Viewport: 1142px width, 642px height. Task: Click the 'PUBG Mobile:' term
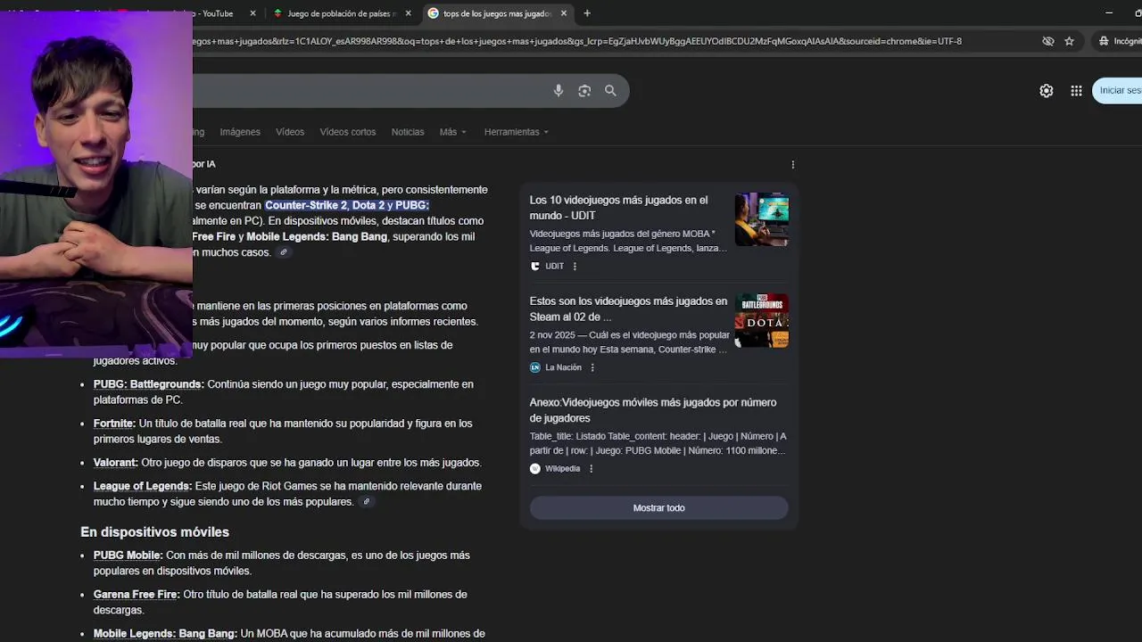[x=128, y=556]
